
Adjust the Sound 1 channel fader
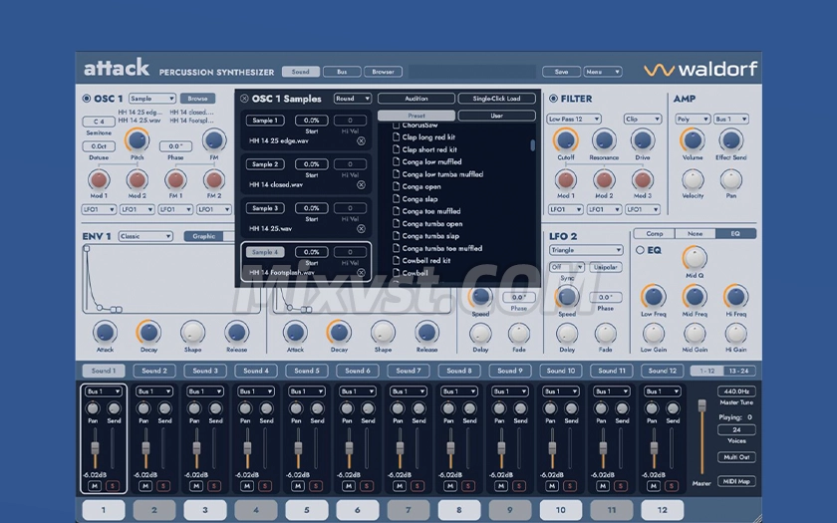(95, 448)
